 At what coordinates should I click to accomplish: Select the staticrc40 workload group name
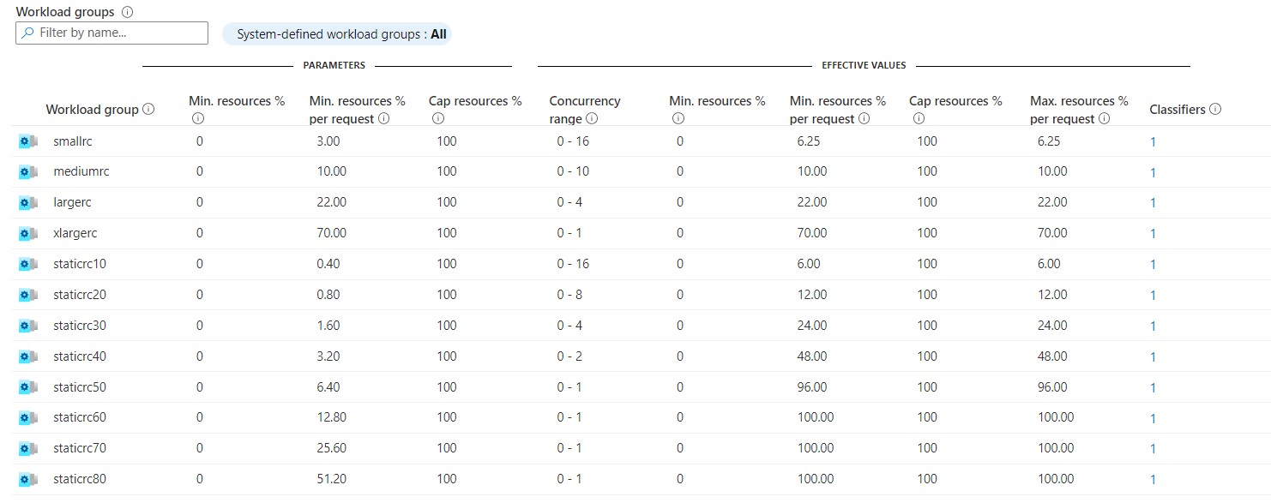coord(80,356)
